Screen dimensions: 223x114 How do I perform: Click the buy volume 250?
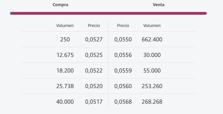click(65, 39)
